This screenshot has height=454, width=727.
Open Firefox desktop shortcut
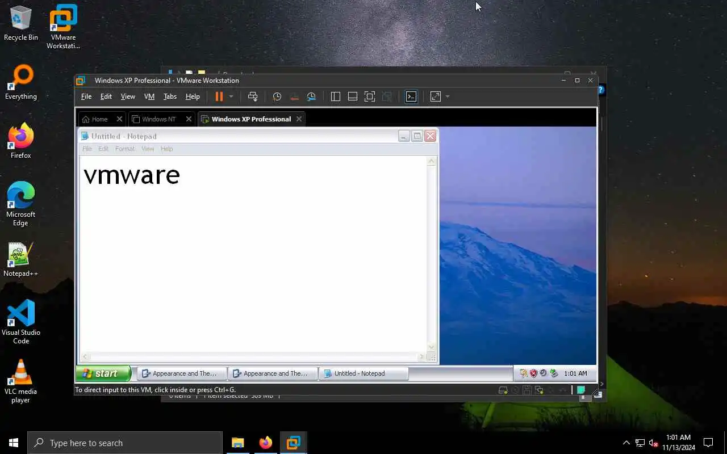point(21,142)
